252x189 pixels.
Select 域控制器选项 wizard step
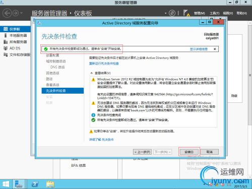tap(56, 61)
